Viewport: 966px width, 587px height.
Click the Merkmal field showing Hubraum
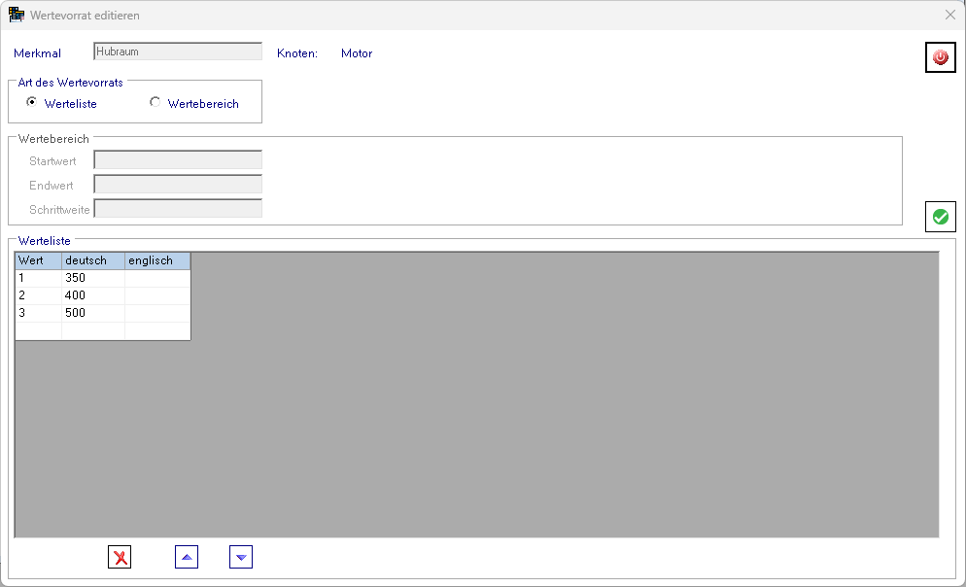[178, 52]
